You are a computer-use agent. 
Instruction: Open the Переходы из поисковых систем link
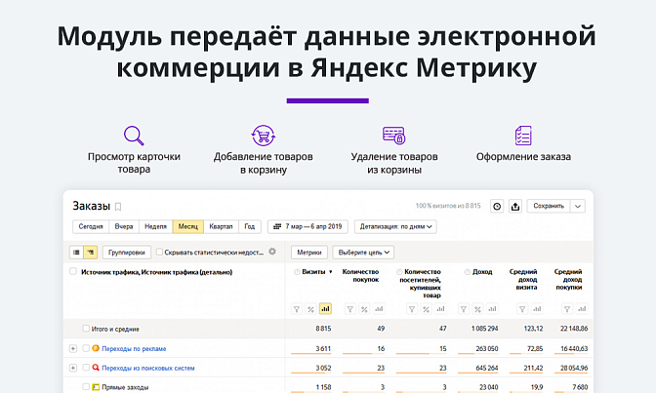pyautogui.click(x=148, y=368)
